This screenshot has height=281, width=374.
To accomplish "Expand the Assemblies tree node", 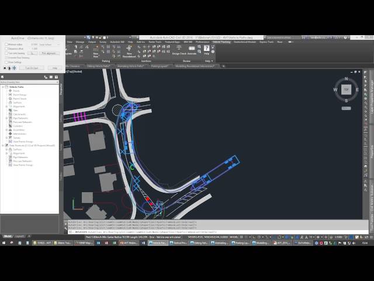I will coord(6,130).
